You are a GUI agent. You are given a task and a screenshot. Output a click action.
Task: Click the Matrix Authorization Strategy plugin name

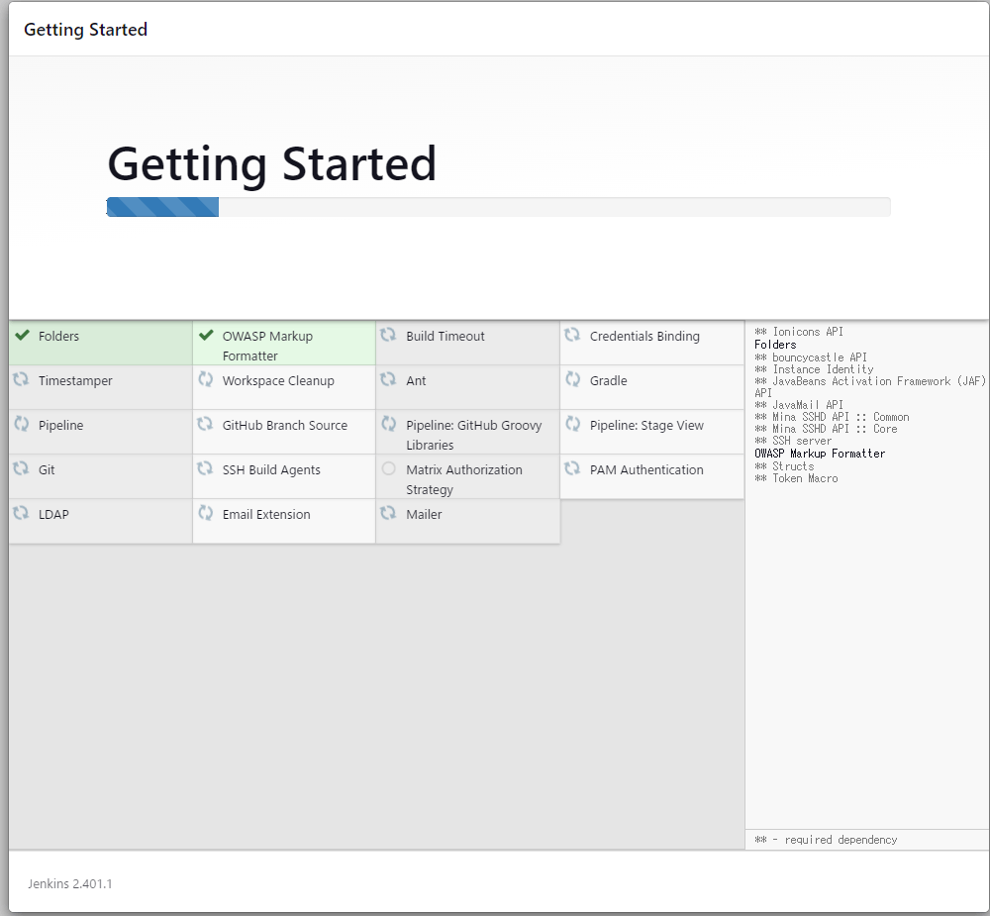pos(464,479)
